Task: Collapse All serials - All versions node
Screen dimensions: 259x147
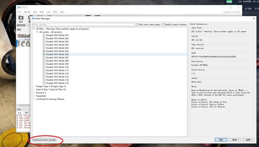Action: (x=37, y=32)
